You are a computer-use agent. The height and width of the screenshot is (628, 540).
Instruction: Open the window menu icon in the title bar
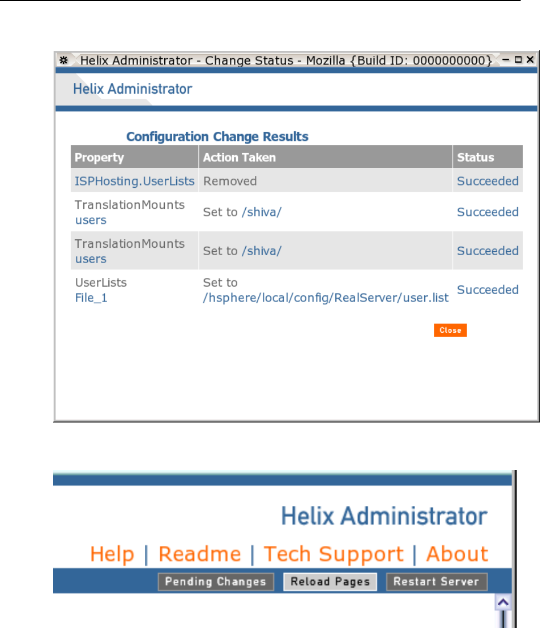tap(64, 60)
